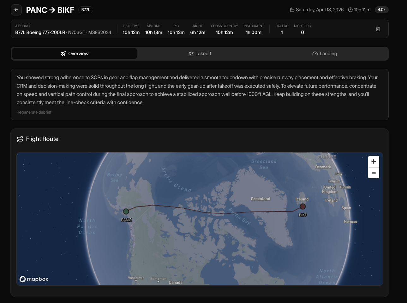The image size is (407, 303).
Task: Click the Baffin Bay map label
Action: (x=240, y=217)
